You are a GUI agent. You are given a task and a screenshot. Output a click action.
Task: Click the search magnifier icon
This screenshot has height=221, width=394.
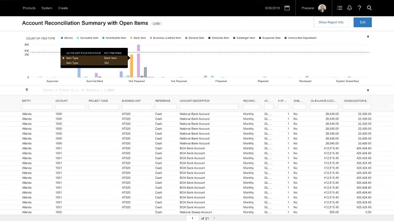tap(369, 8)
